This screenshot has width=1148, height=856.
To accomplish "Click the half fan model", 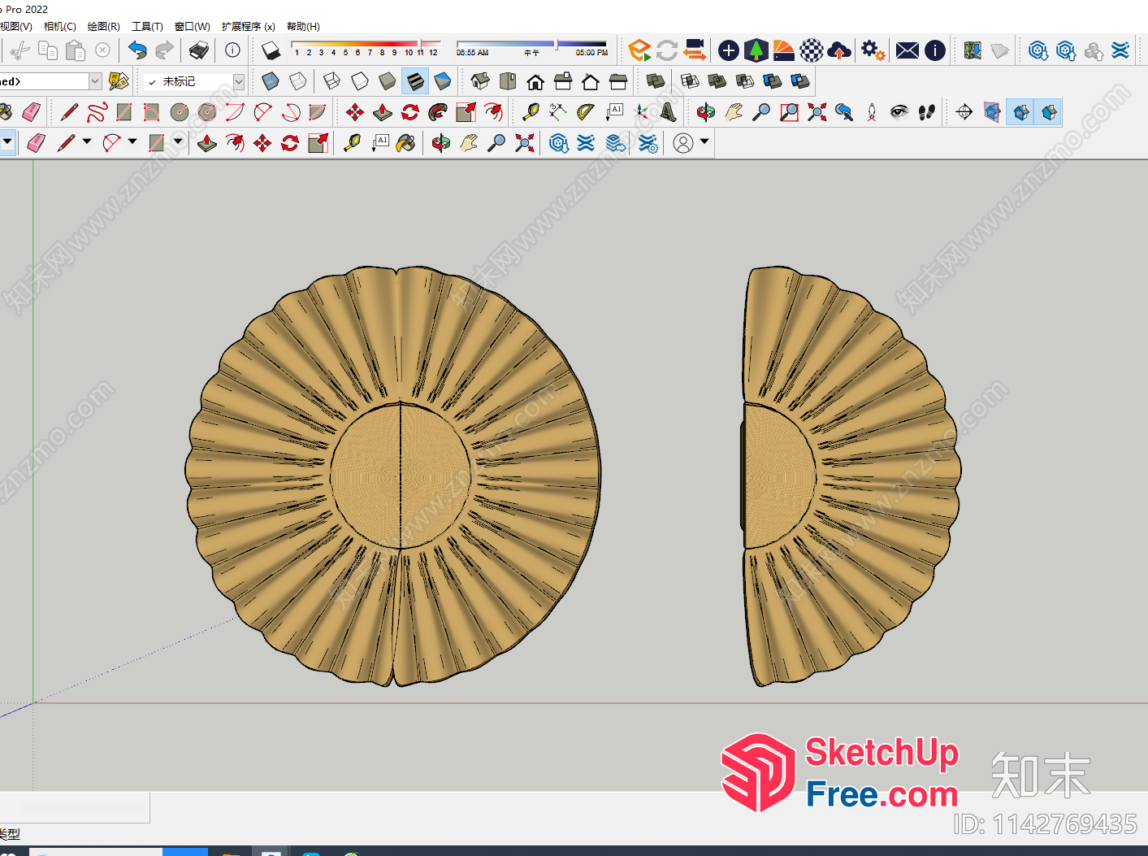I will click(851, 476).
